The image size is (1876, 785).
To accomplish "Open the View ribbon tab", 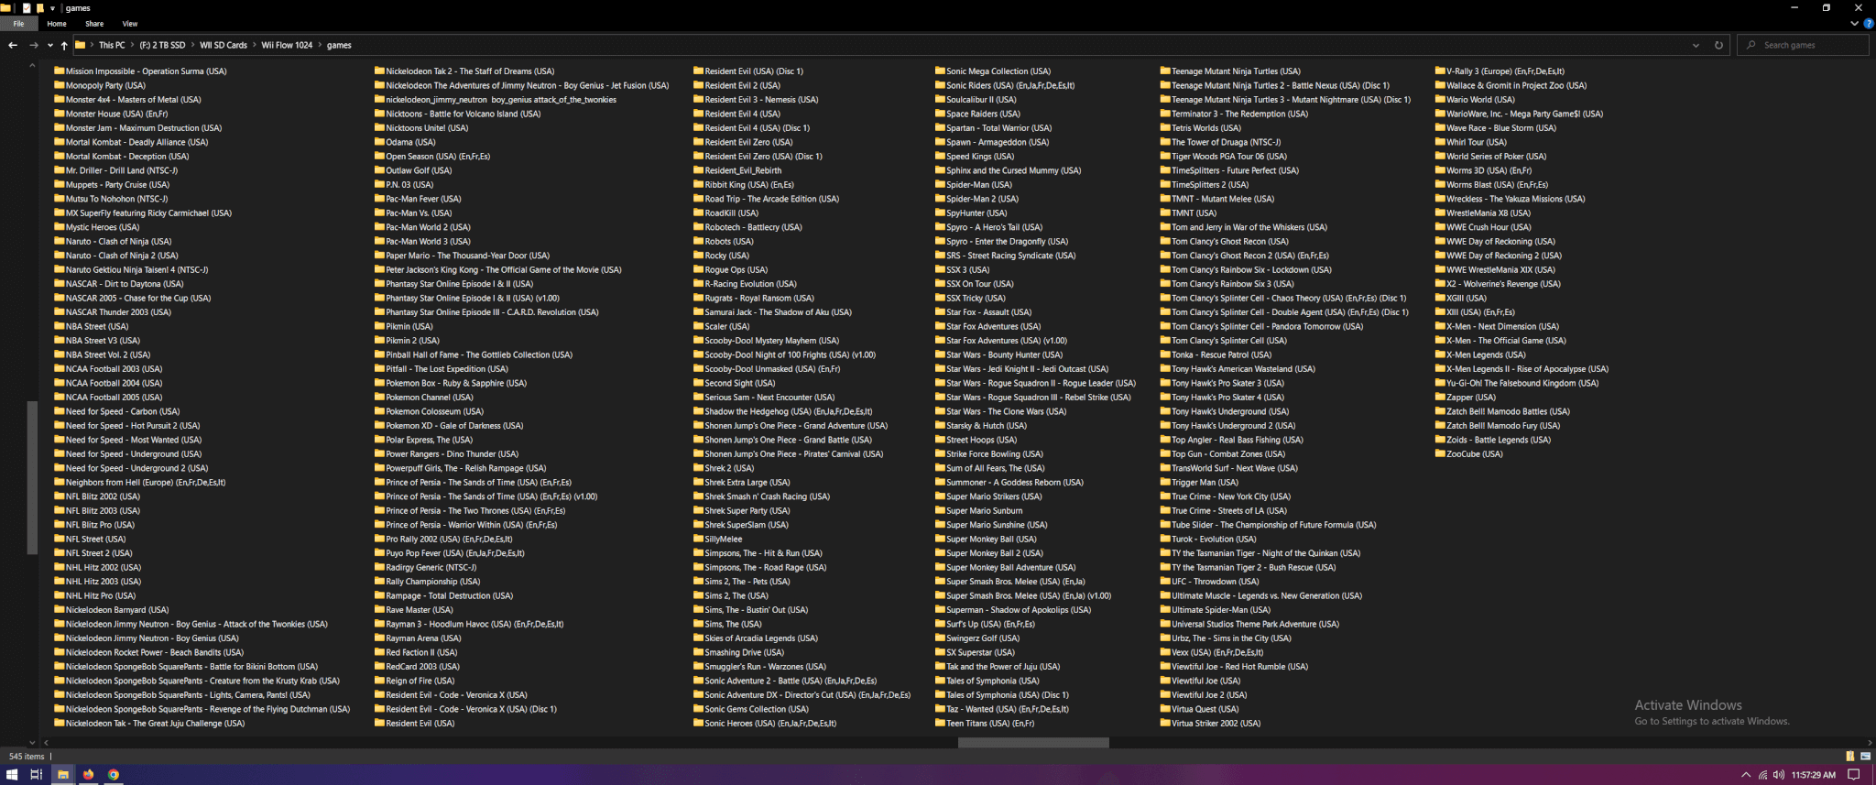I will point(130,24).
